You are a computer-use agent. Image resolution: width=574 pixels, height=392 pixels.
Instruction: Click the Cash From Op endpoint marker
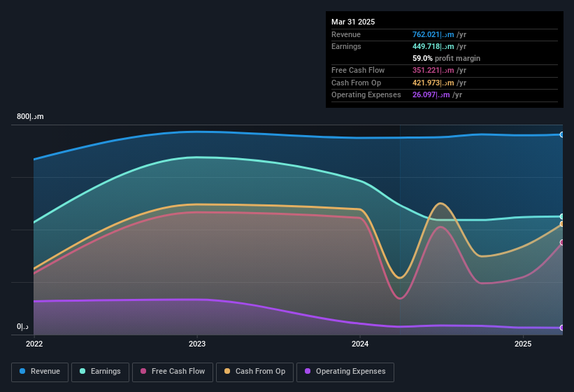(x=562, y=224)
